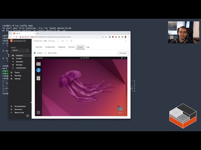The height and width of the screenshot is (150, 201).
Task: Click the freeze instance icon in the header
Action: tap(67, 41)
